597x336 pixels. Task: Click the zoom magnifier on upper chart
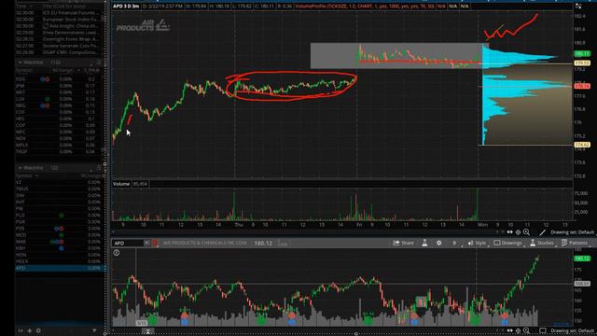[526, 232]
